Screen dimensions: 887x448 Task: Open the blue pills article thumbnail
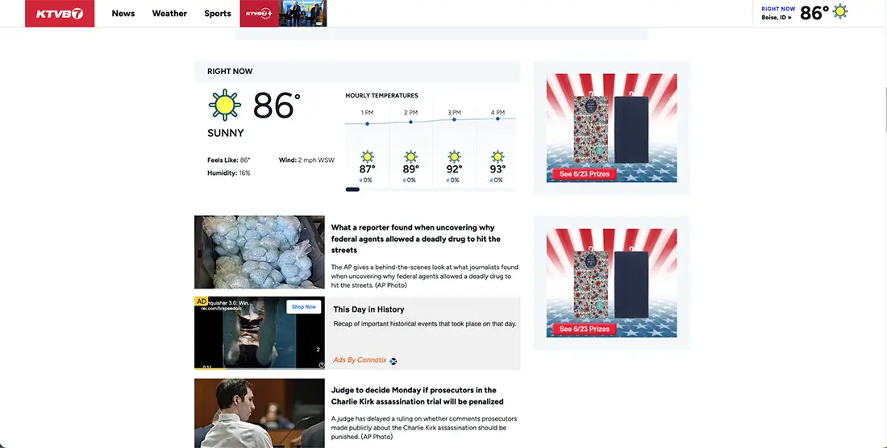tap(260, 252)
